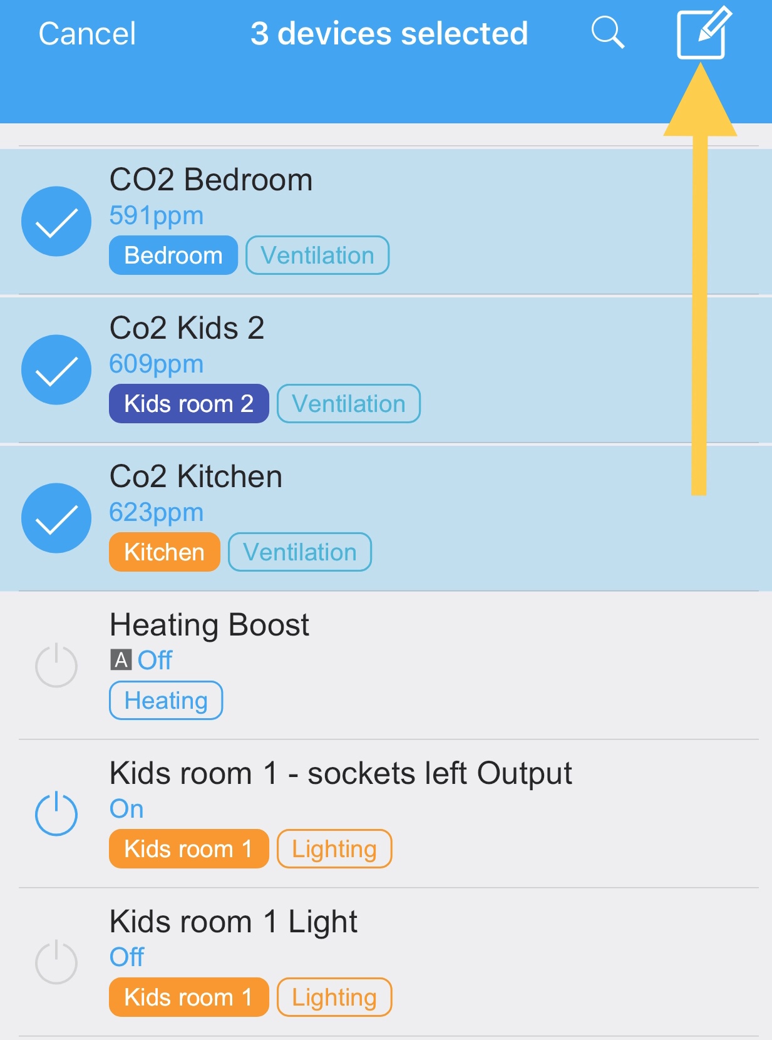Open the edit selected devices icon
Screen dimensions: 772x1040
click(x=704, y=33)
